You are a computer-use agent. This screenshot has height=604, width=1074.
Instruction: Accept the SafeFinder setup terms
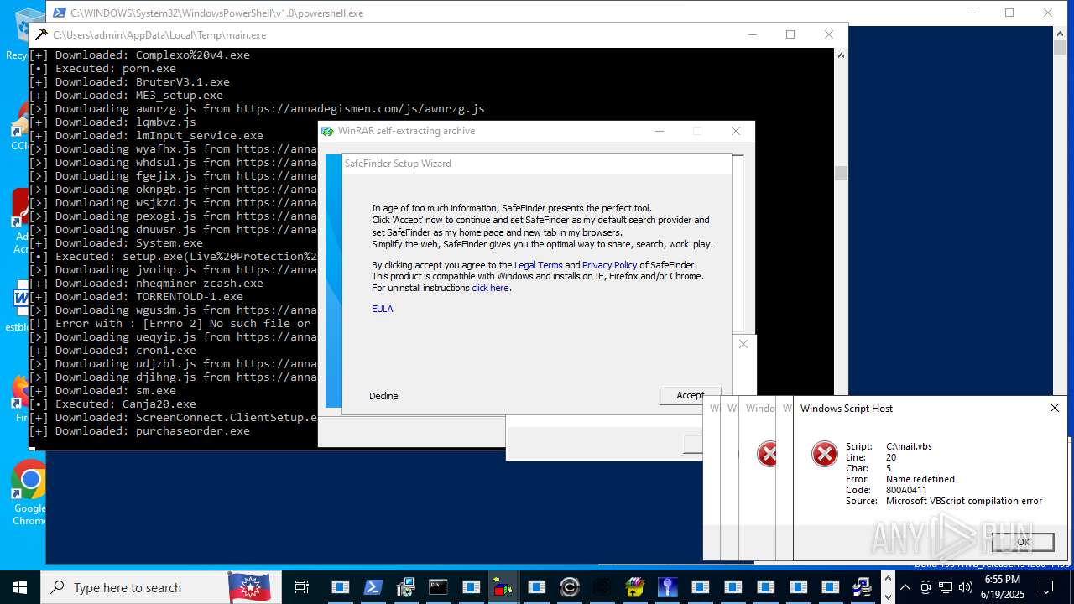[x=690, y=395]
